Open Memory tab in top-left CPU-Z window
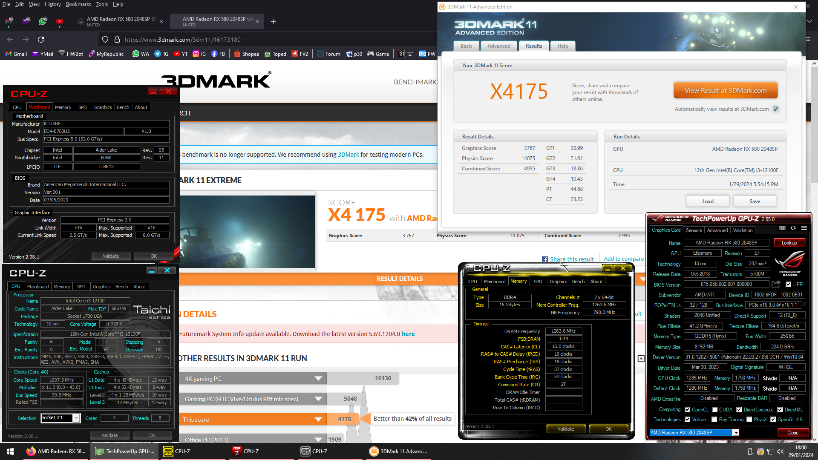 click(x=63, y=107)
